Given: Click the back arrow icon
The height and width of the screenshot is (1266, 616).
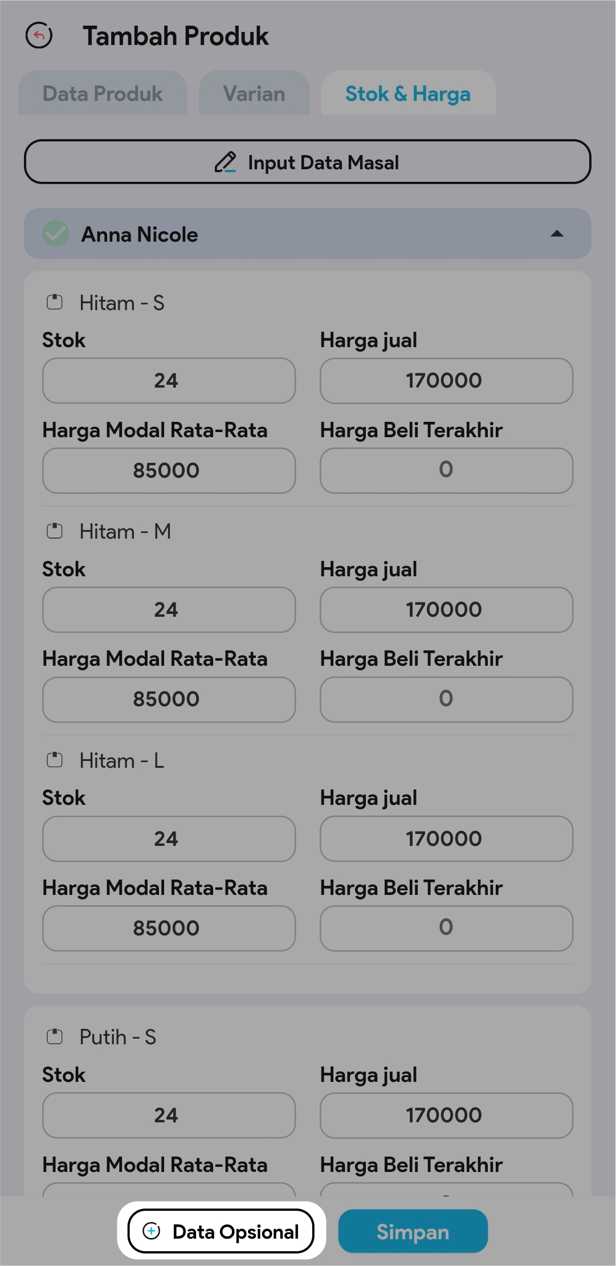Looking at the screenshot, I should click(x=39, y=35).
